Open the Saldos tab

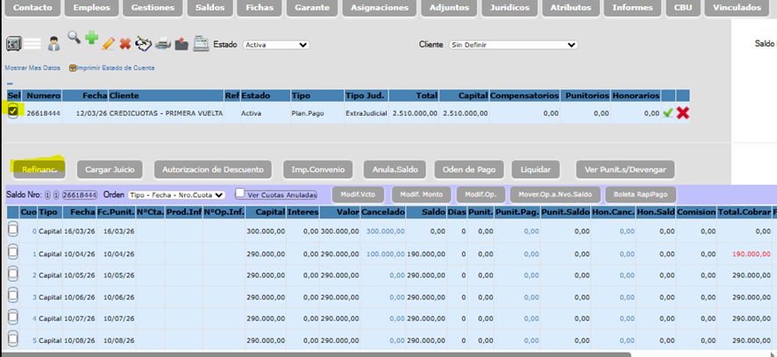tap(210, 8)
